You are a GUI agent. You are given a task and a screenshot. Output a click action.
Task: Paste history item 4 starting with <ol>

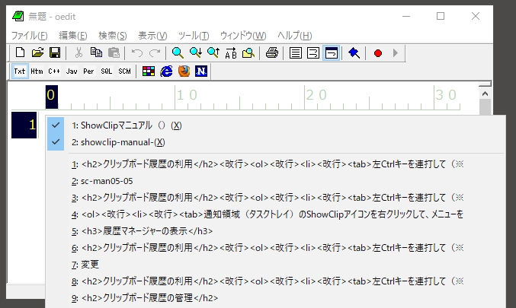pyautogui.click(x=275, y=214)
